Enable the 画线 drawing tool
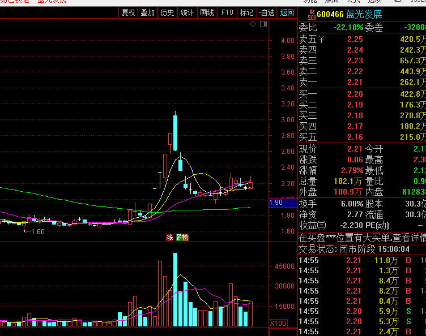Viewport: 426px width, 336px height. pos(207,12)
